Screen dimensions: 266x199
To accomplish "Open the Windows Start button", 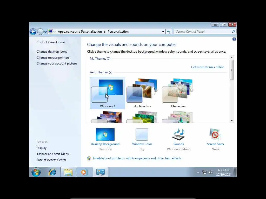I will (36, 172).
